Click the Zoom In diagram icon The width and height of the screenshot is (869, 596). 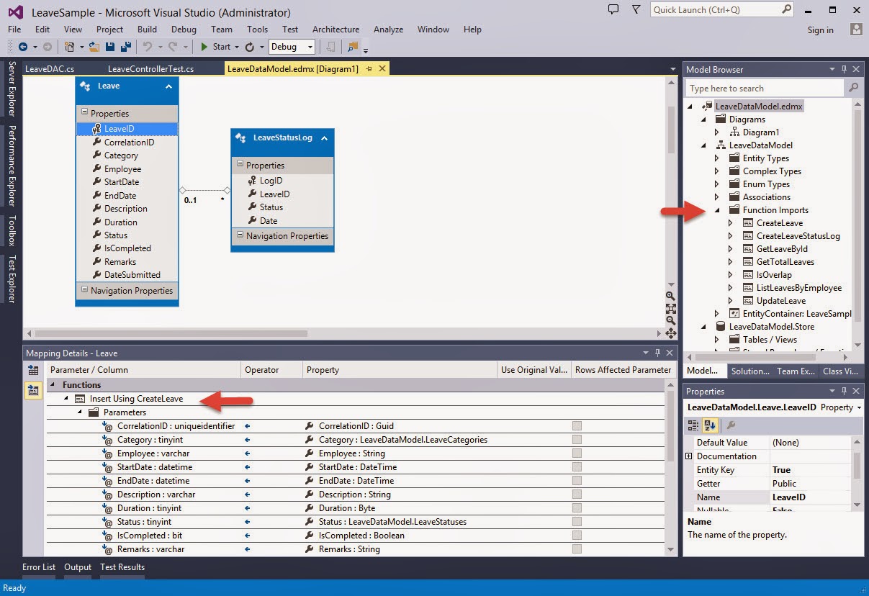point(670,296)
